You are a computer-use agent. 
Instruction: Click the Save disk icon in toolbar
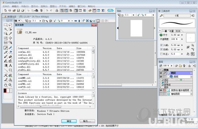pyautogui.click(x=19, y=11)
